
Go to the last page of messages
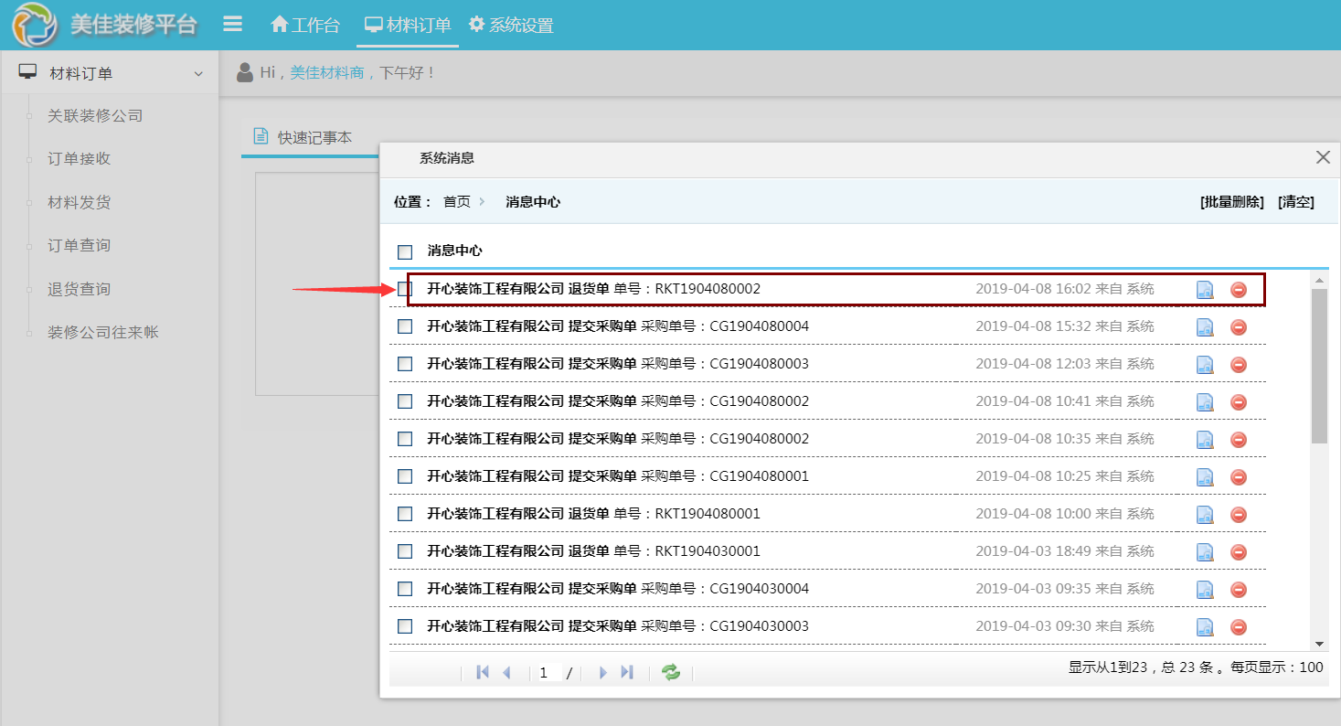[x=627, y=673]
